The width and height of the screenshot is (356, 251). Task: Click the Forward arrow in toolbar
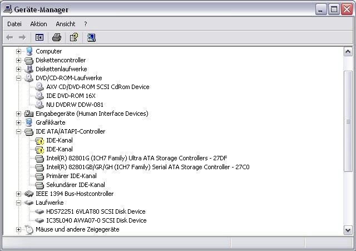pos(22,37)
